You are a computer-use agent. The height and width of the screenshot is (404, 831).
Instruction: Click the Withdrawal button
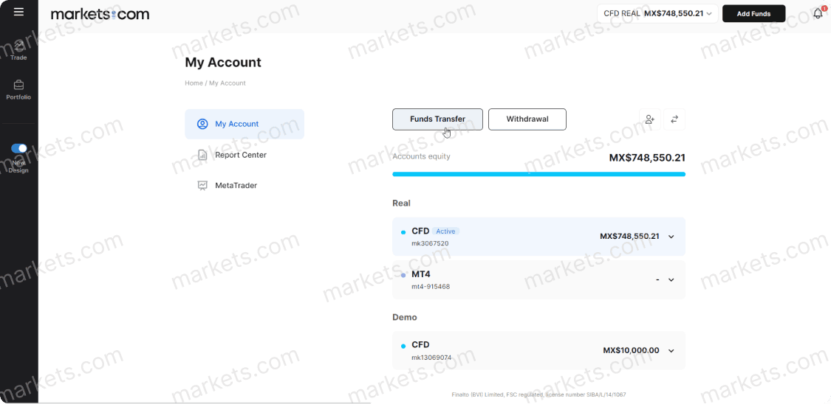click(x=527, y=119)
